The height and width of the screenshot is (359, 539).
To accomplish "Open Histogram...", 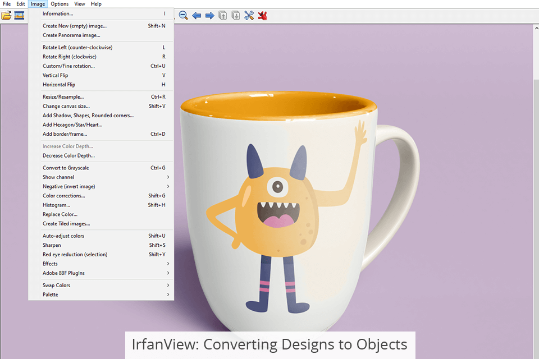I will (101, 205).
